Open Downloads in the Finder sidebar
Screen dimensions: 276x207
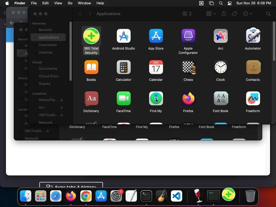[x=48, y=45]
